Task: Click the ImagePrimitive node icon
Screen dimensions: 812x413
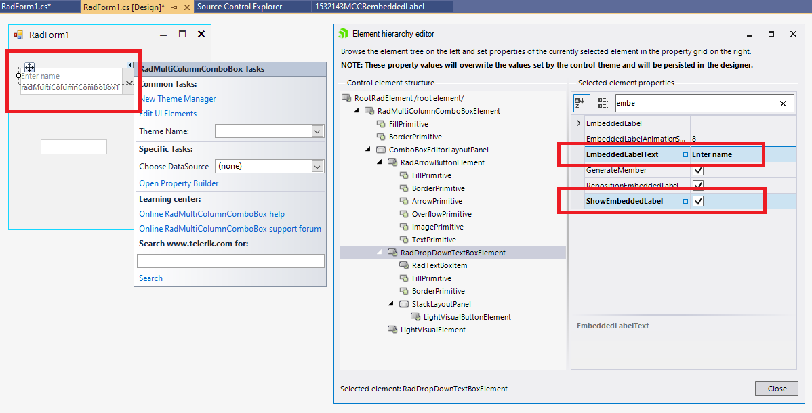Action: [404, 227]
